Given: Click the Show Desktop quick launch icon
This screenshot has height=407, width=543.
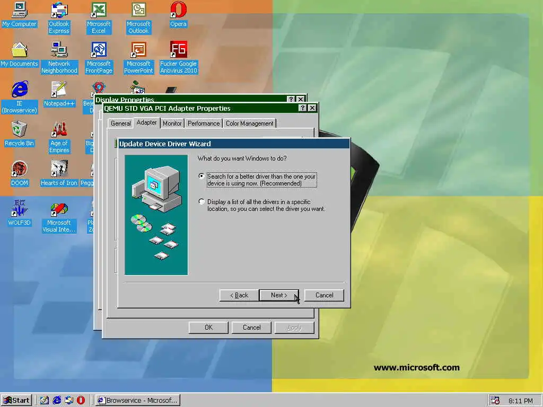Looking at the screenshot, I should coord(45,400).
